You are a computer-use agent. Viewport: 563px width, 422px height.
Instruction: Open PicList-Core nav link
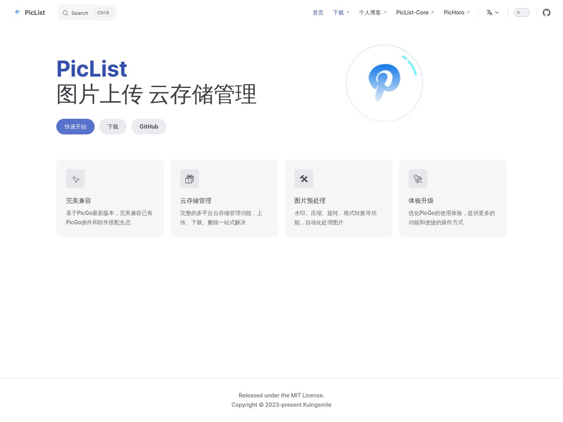click(415, 13)
